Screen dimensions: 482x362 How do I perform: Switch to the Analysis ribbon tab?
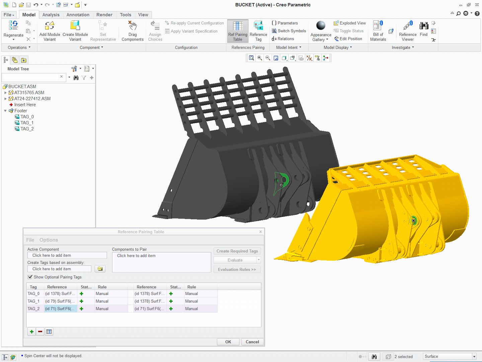point(51,15)
